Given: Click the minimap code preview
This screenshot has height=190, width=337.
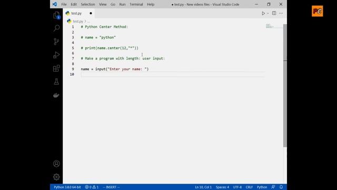Looking at the screenshot, I should pyautogui.click(x=270, y=26).
